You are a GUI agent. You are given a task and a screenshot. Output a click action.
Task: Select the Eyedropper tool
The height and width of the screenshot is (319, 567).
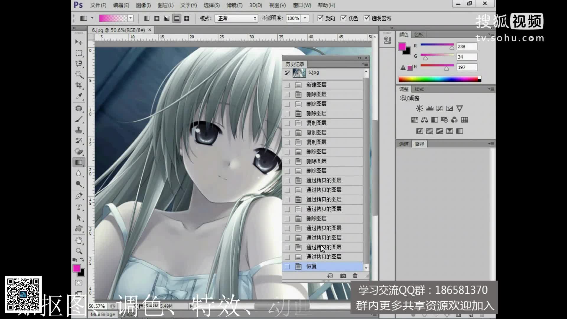(x=79, y=96)
